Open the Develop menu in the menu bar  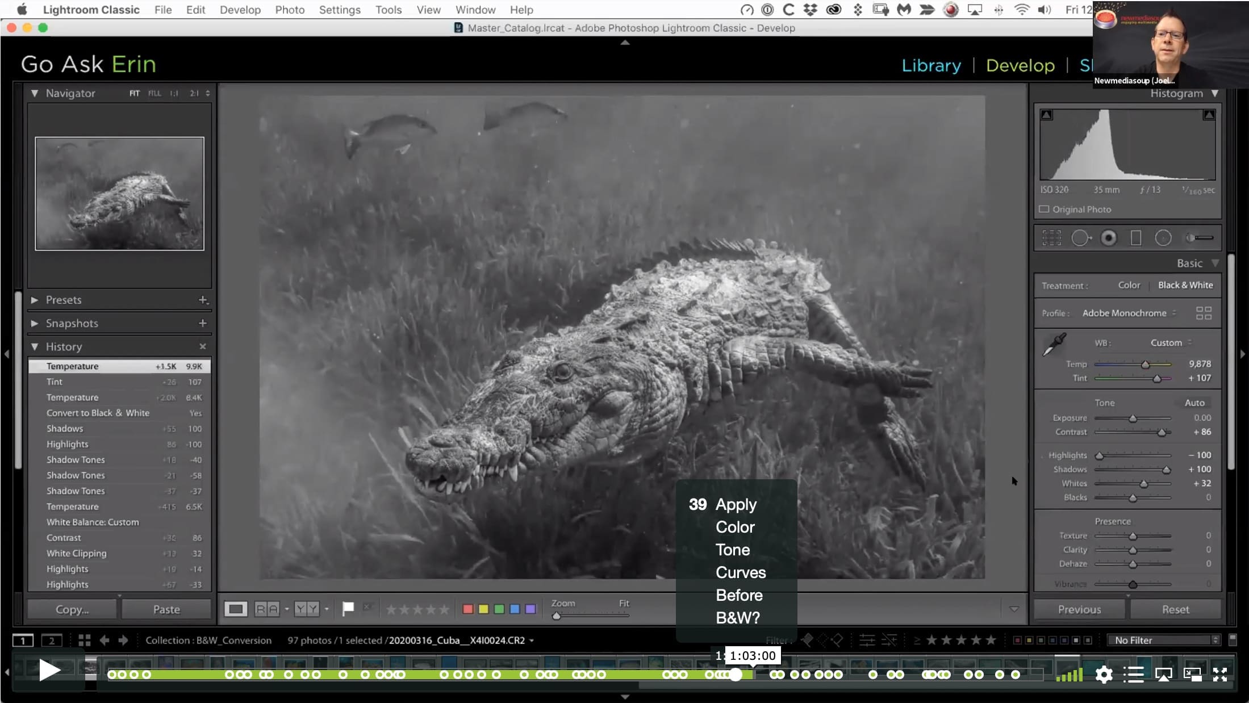(x=240, y=10)
